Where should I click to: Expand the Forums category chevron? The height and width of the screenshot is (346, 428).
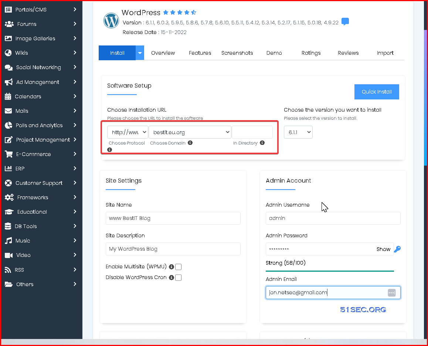pyautogui.click(x=75, y=24)
